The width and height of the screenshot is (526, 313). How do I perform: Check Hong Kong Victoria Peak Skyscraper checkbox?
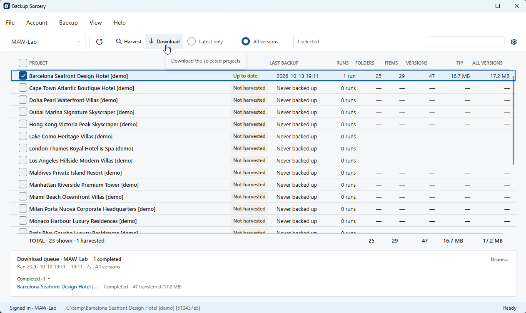click(x=23, y=124)
